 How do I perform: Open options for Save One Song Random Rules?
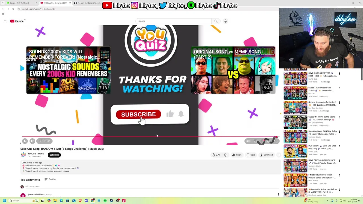[x=339, y=132]
